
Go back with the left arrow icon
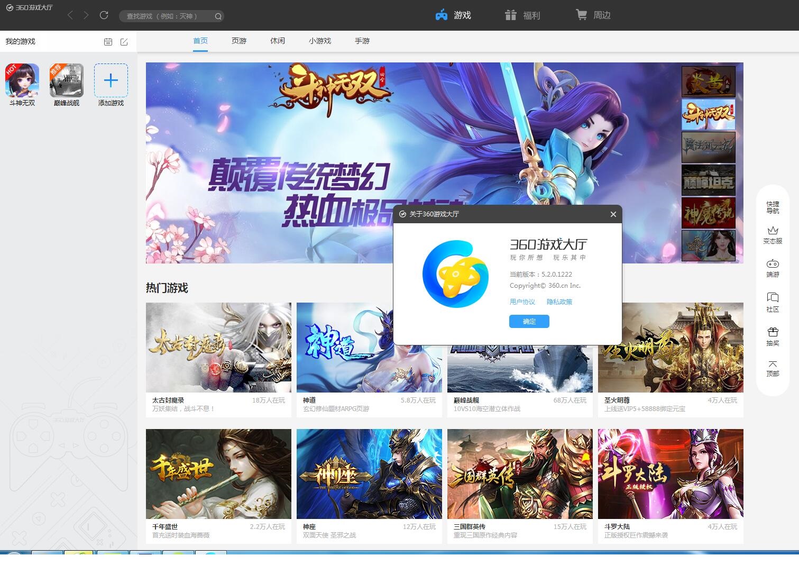click(70, 15)
